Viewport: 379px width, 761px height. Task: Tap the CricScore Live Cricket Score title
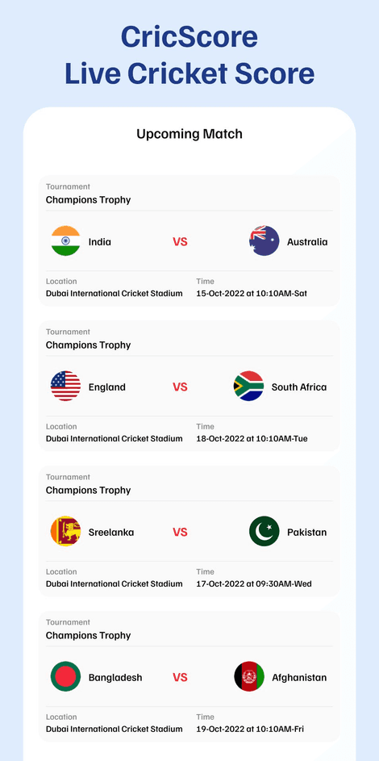pos(189,55)
